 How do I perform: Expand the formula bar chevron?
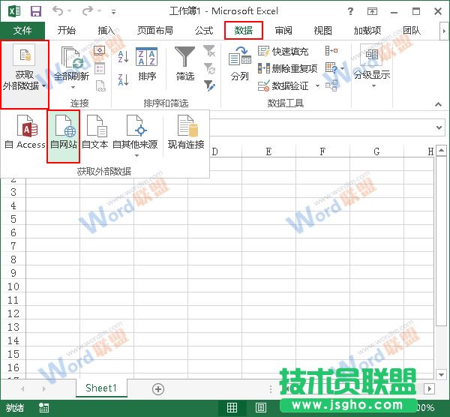(x=439, y=127)
